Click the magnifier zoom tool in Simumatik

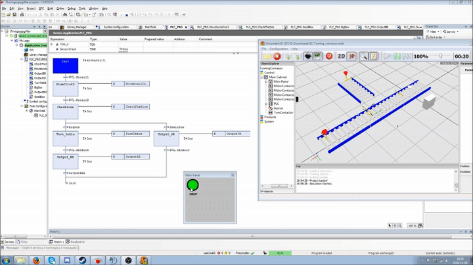tap(363, 56)
